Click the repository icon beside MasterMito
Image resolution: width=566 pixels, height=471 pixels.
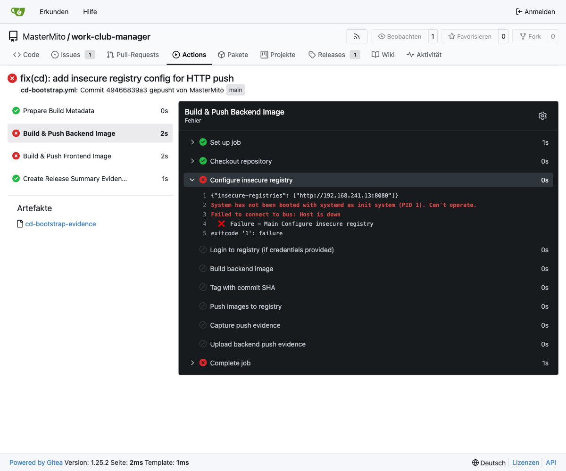coord(13,36)
